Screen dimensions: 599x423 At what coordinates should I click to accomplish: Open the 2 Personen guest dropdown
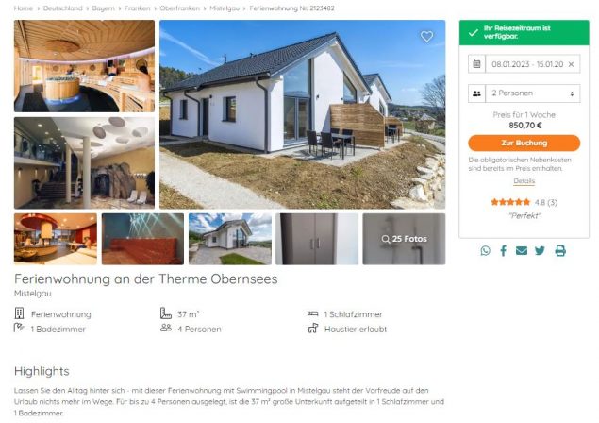point(533,93)
